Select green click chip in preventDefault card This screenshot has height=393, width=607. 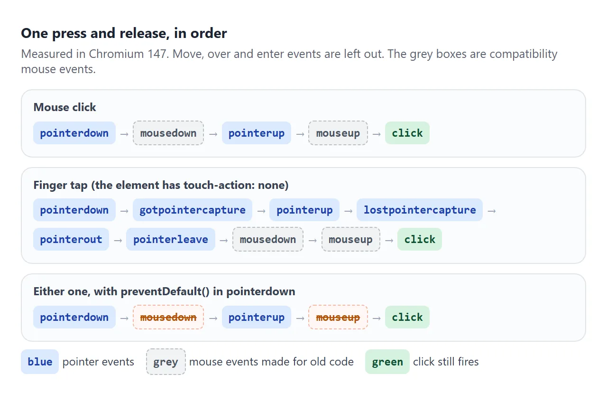pyautogui.click(x=407, y=317)
